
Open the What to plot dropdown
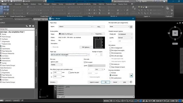(57, 65)
